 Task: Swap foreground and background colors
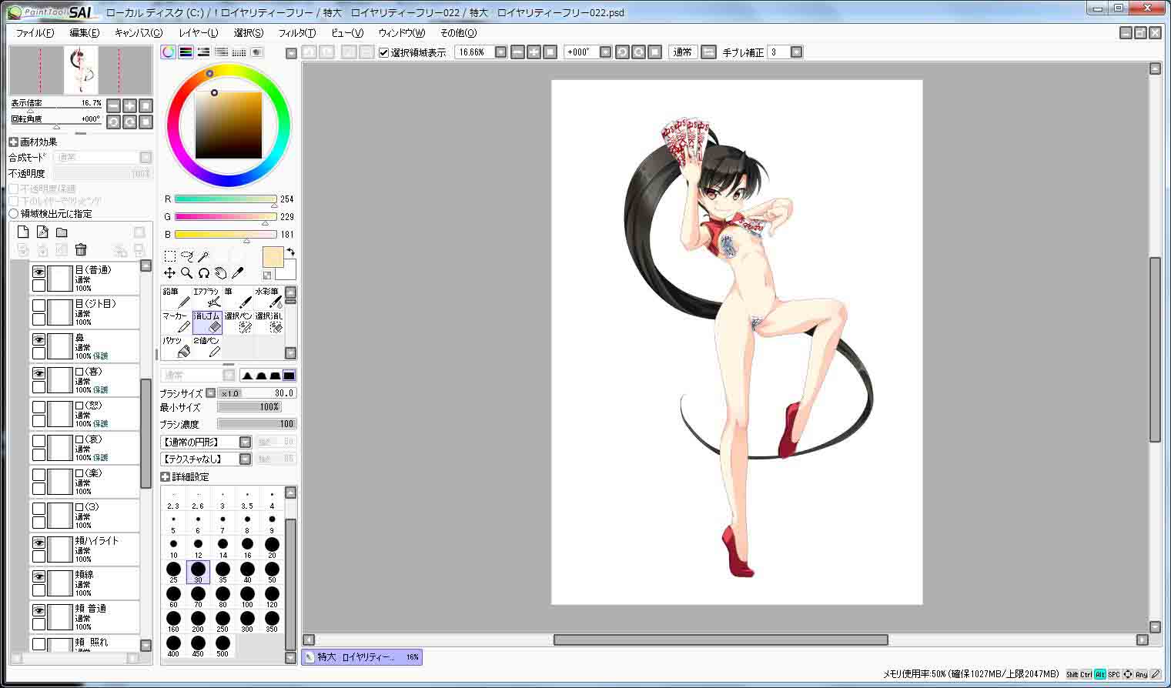291,252
